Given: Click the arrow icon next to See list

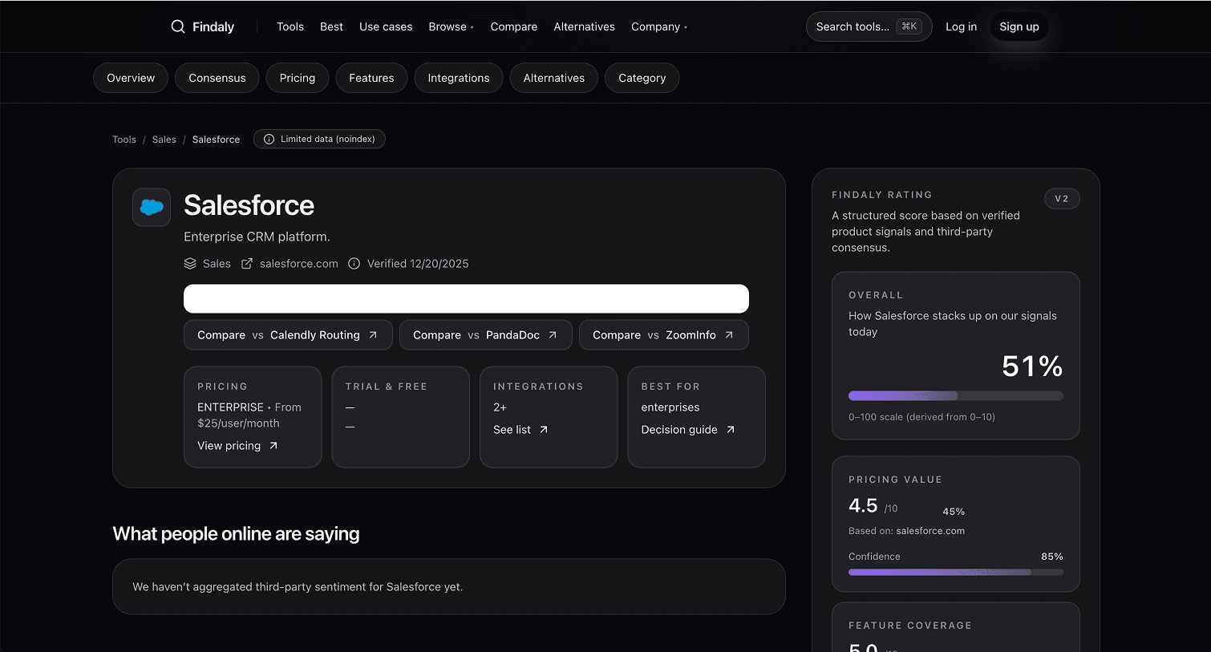Looking at the screenshot, I should (x=544, y=430).
